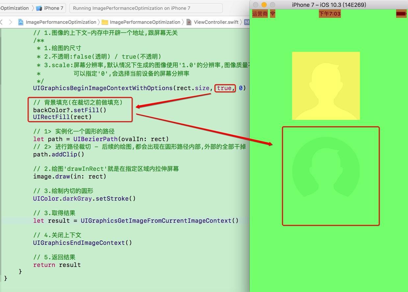Click the path.addClip() code line
The width and height of the screenshot is (408, 292).
[59, 154]
